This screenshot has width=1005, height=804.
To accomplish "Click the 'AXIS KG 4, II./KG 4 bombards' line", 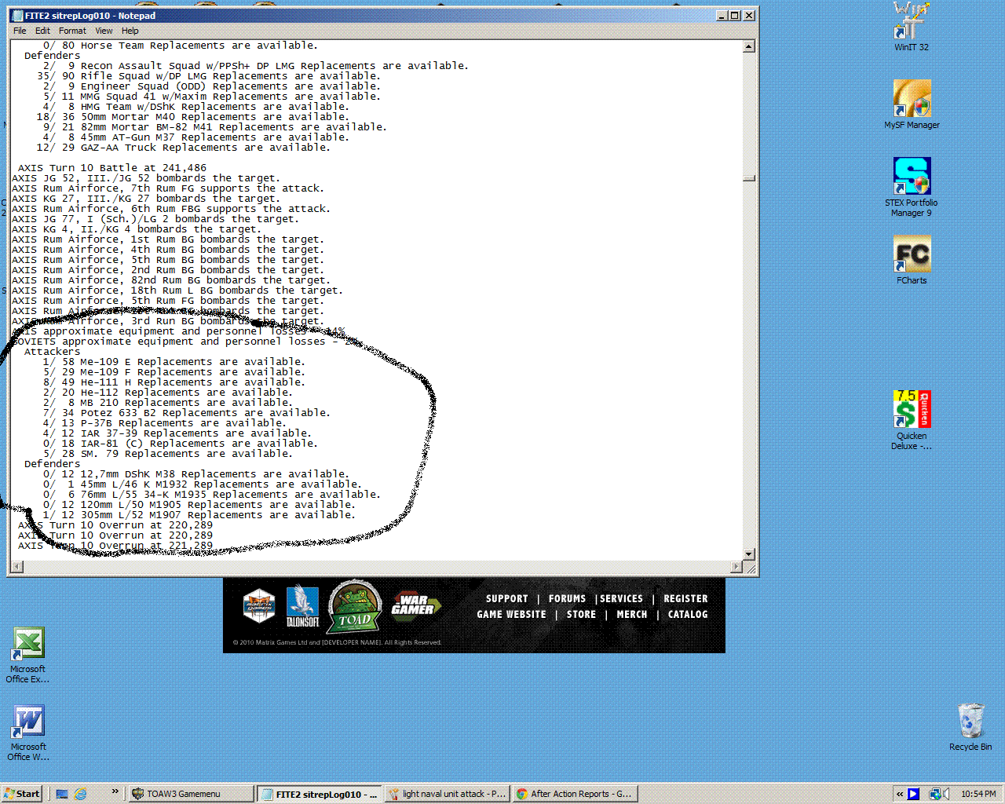I will pyautogui.click(x=137, y=229).
